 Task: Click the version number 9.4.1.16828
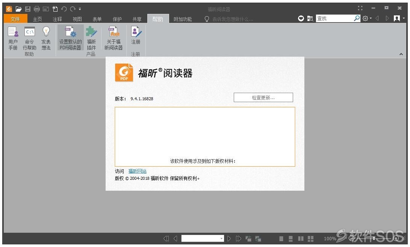pos(142,99)
